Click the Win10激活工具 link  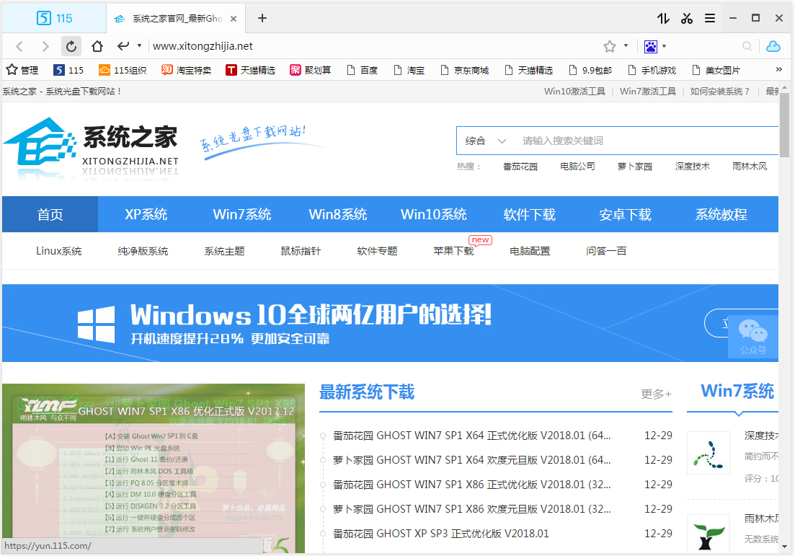click(574, 92)
